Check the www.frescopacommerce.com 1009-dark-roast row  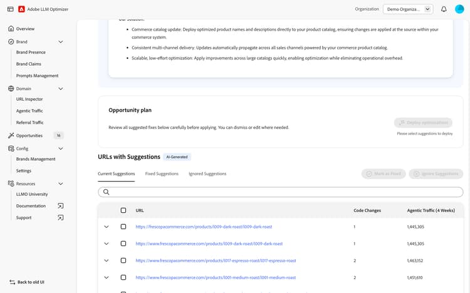[123, 244]
